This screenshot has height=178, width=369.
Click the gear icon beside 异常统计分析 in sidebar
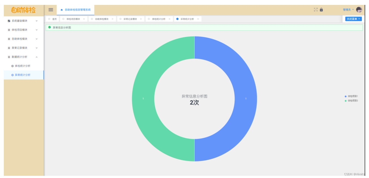12,75
